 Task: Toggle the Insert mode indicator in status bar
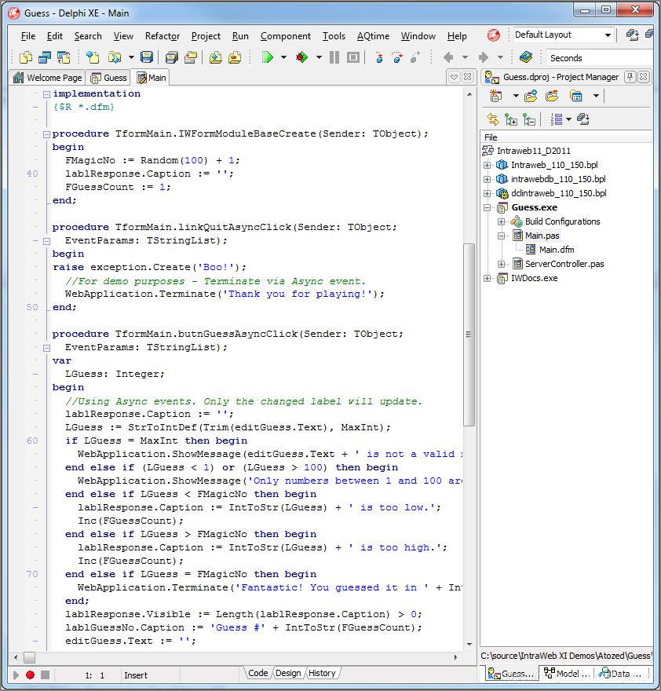tap(136, 675)
